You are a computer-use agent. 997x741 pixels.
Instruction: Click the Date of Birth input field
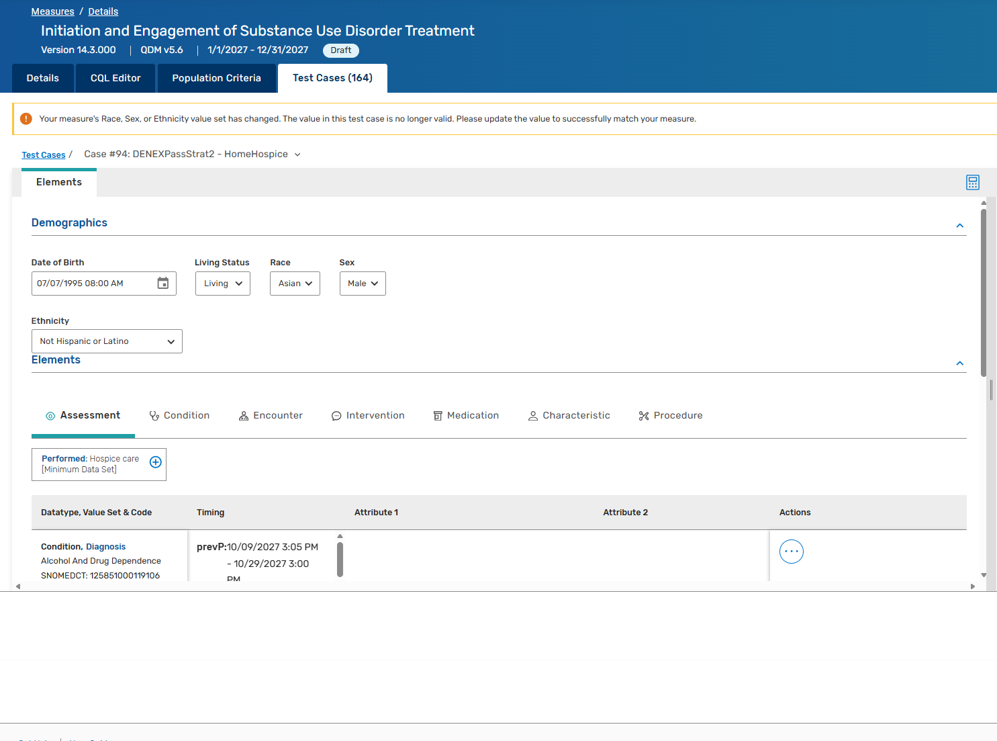pyautogui.click(x=91, y=284)
